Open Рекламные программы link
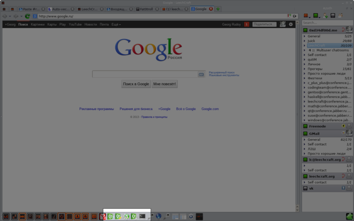Image resolution: width=354 pixels, height=221 pixels. pos(97,109)
